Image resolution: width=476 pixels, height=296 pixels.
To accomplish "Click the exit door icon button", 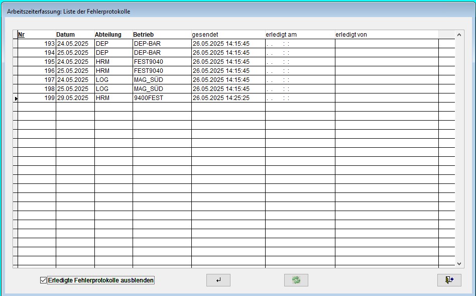I will (449, 280).
